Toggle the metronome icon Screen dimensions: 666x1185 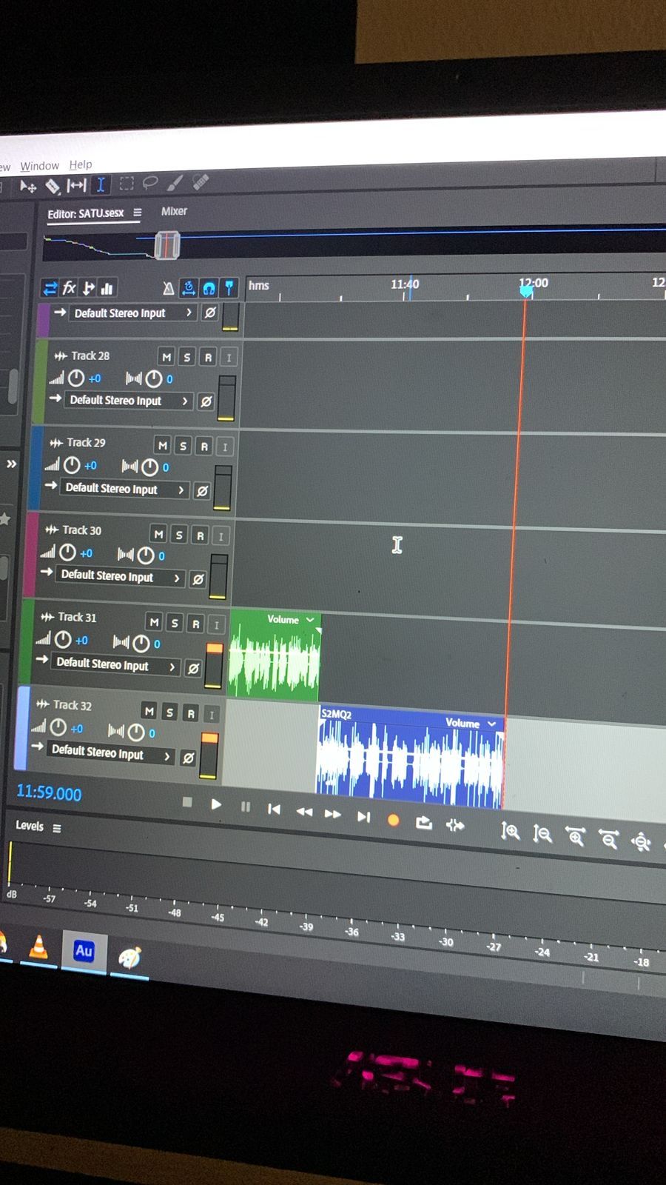tap(169, 288)
